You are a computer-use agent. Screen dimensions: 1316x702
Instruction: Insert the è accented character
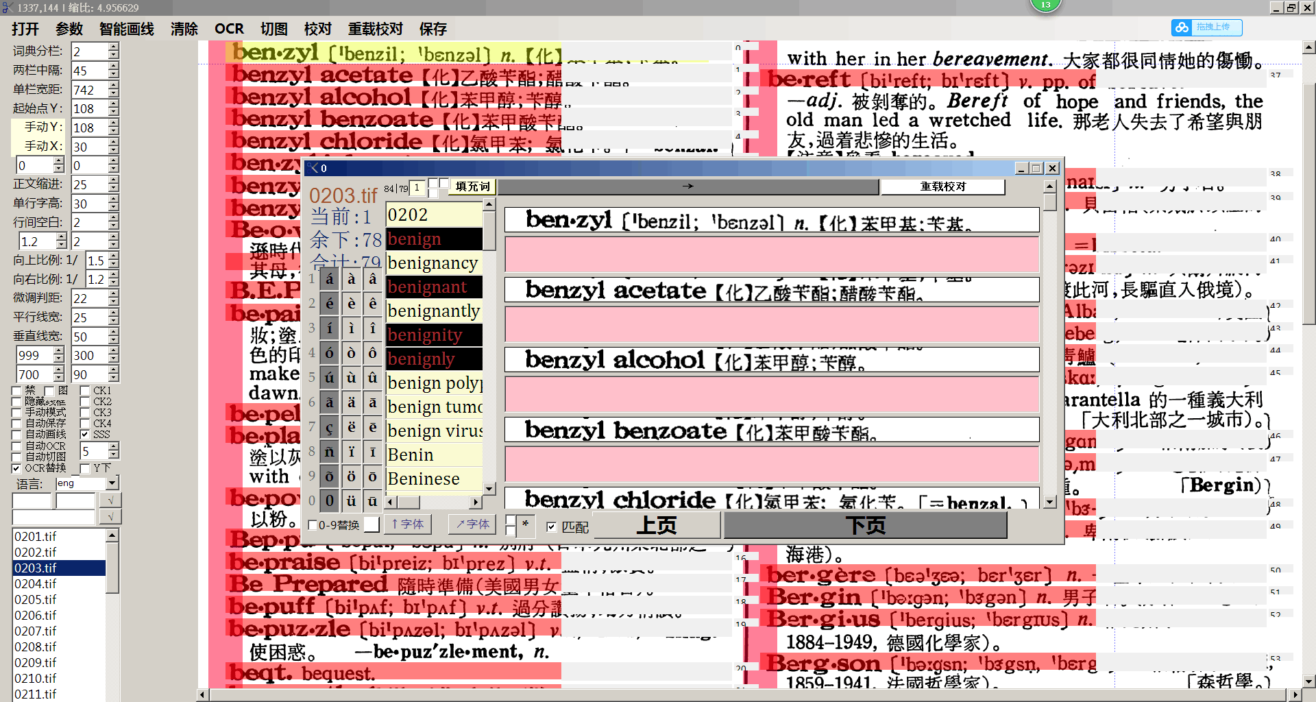352,303
